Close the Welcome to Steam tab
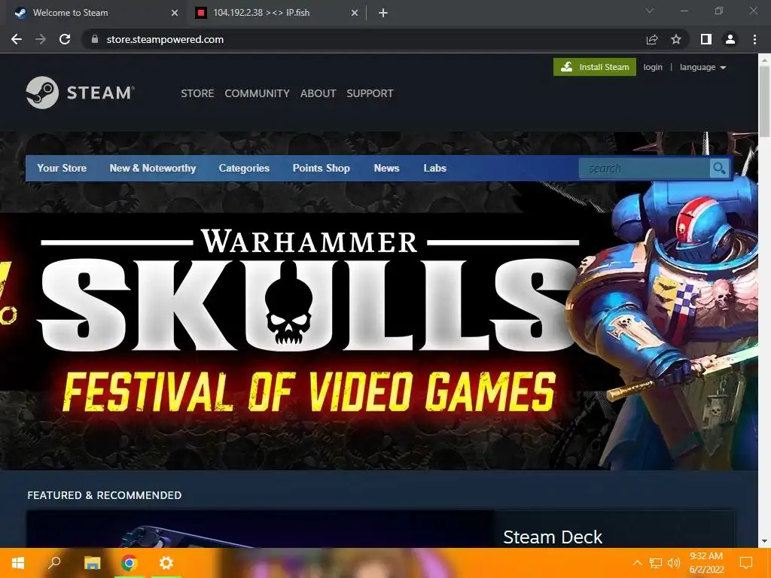Image resolution: width=771 pixels, height=578 pixels. tap(174, 13)
